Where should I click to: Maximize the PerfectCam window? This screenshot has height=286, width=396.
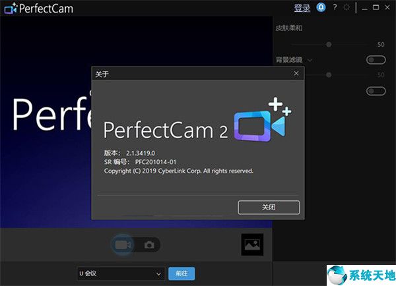[x=376, y=7]
